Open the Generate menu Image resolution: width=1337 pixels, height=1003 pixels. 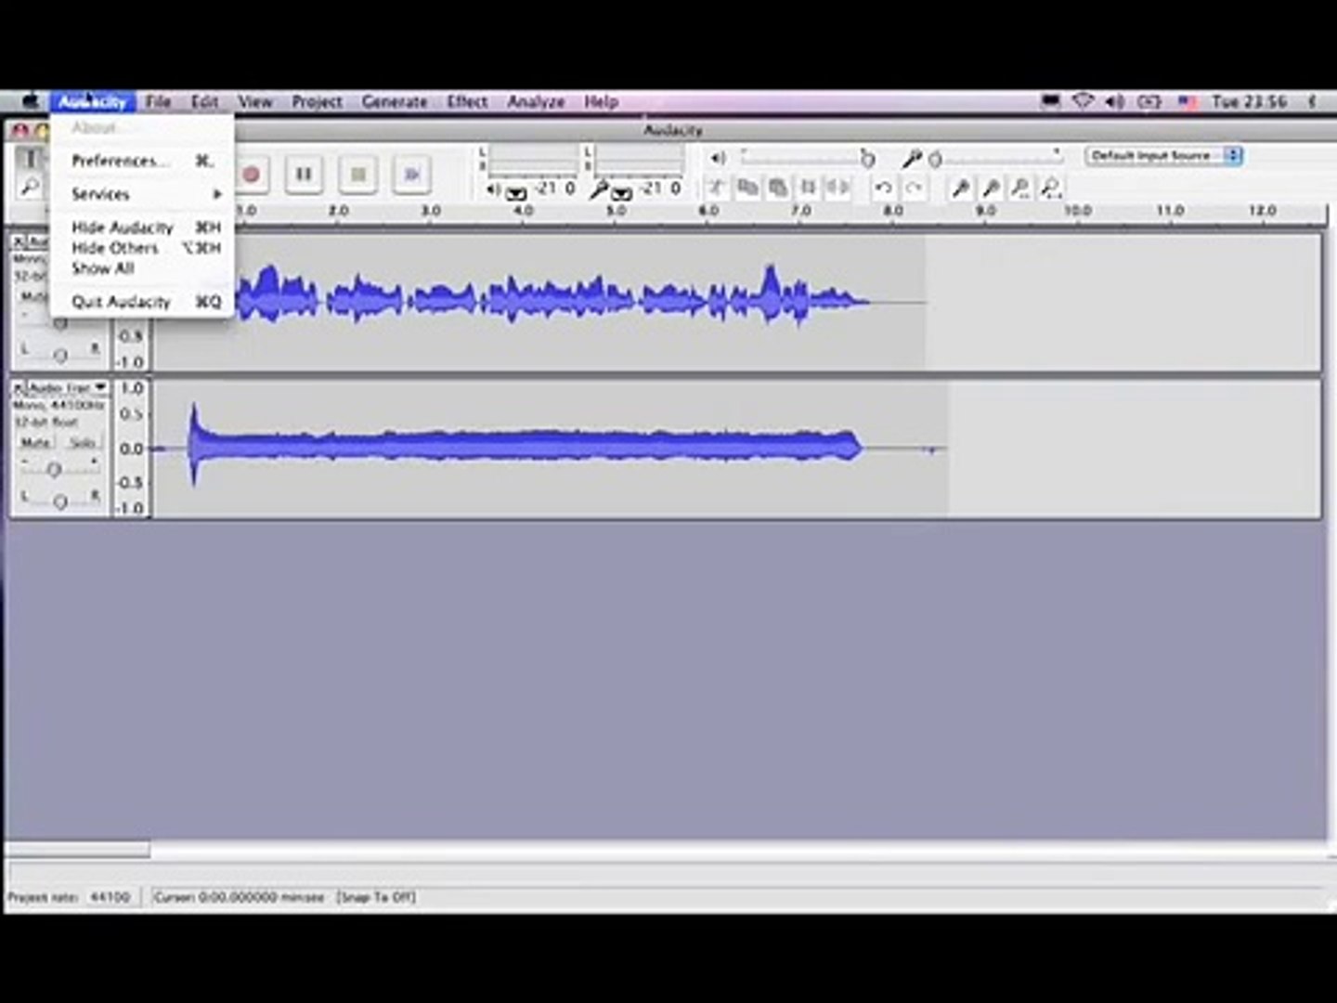click(x=395, y=101)
